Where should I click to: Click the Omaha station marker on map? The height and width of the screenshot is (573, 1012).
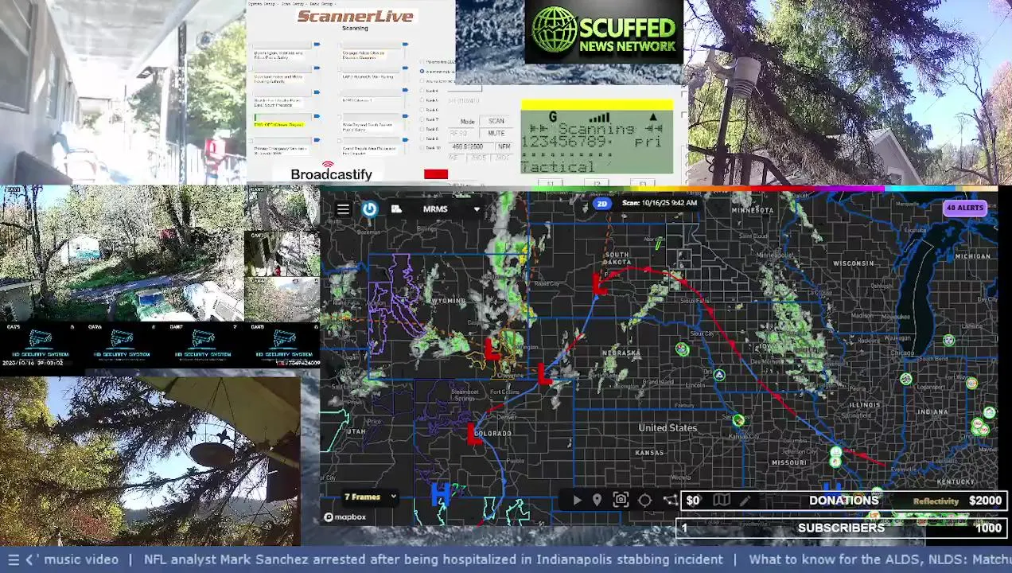click(719, 375)
